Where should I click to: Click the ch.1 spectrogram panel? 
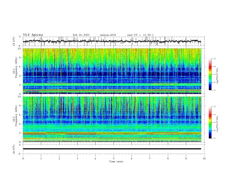pyautogui.click(x=112, y=71)
